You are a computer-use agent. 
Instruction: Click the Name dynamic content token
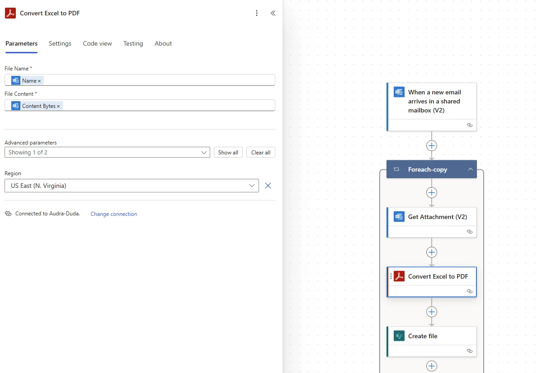pos(26,80)
